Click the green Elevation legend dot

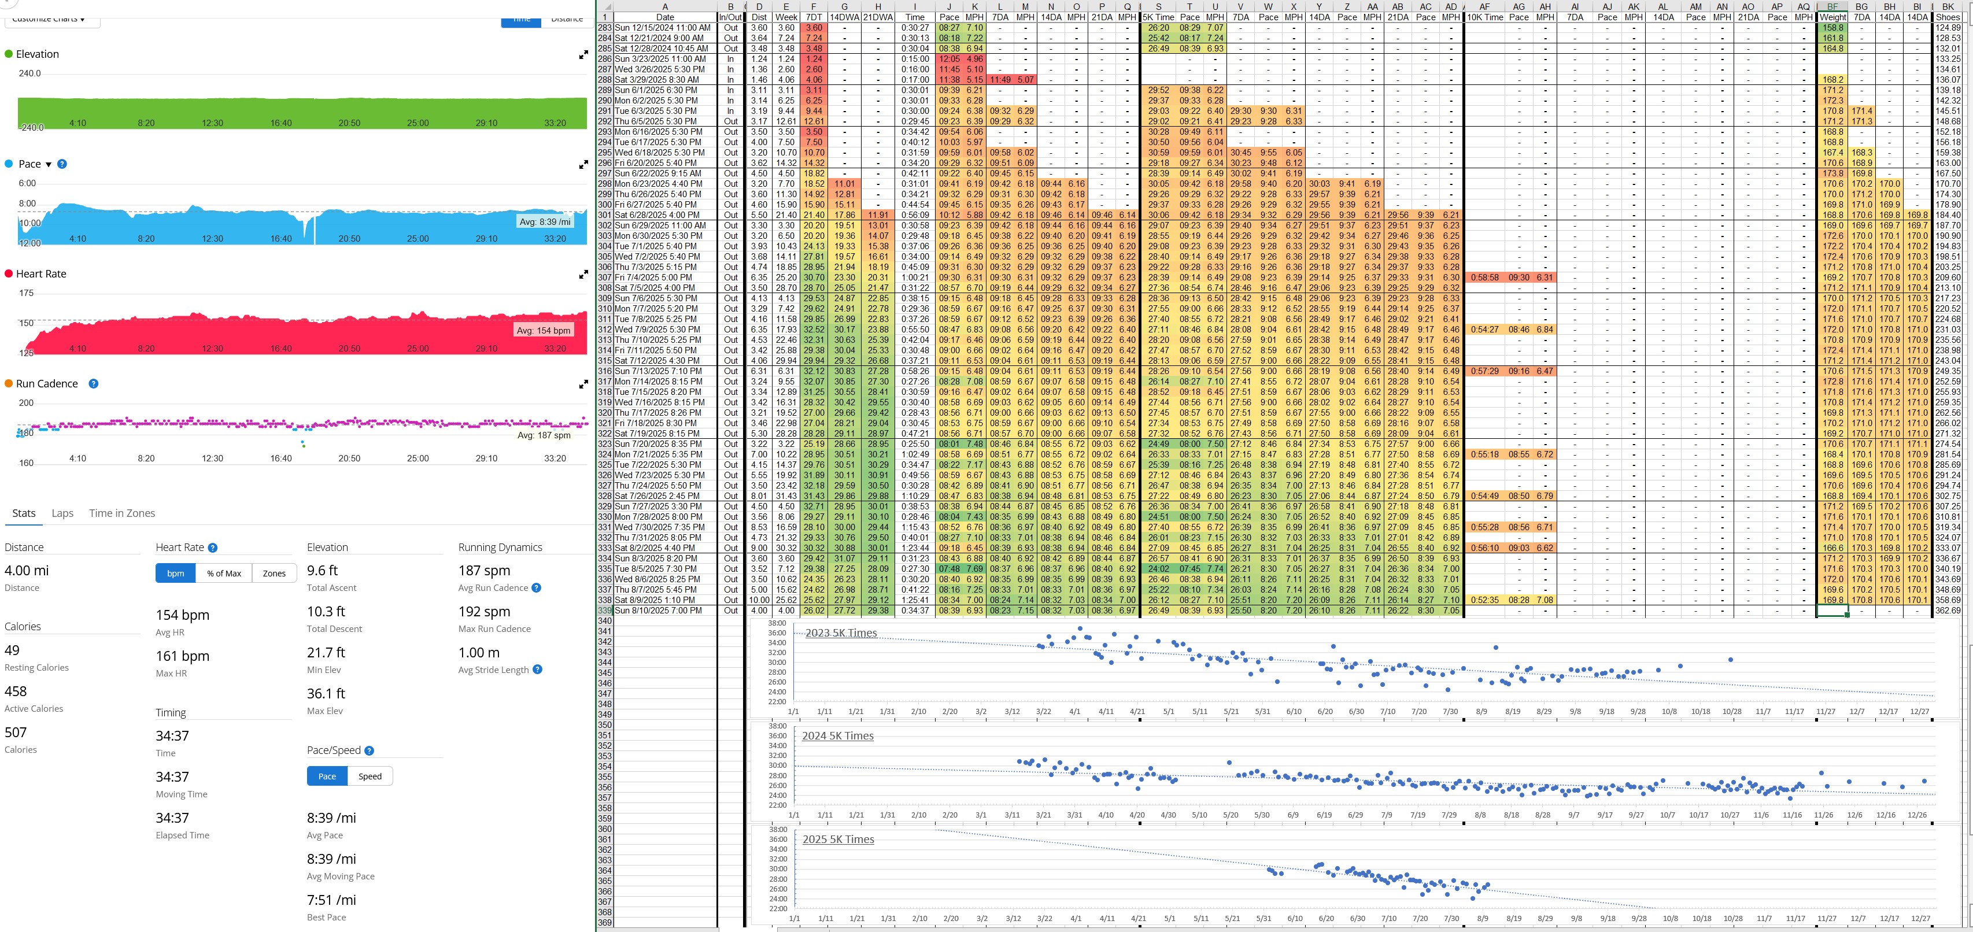(9, 54)
